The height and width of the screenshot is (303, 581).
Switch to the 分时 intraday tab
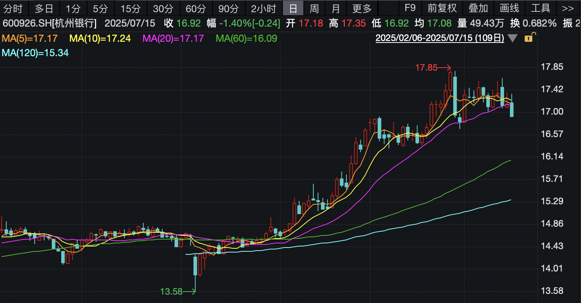[x=14, y=8]
